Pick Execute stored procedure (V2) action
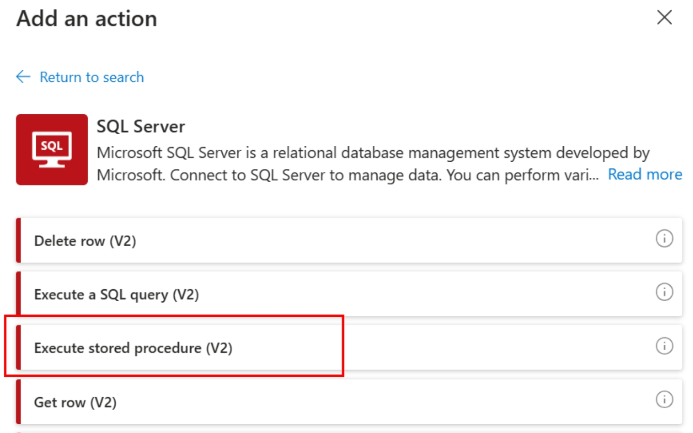This screenshot has width=693, height=433. pos(349,348)
